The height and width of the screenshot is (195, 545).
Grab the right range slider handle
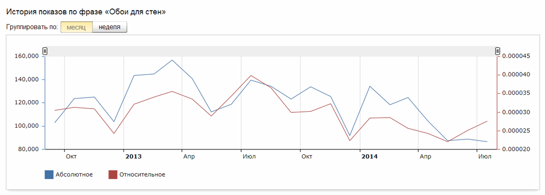pyautogui.click(x=498, y=51)
